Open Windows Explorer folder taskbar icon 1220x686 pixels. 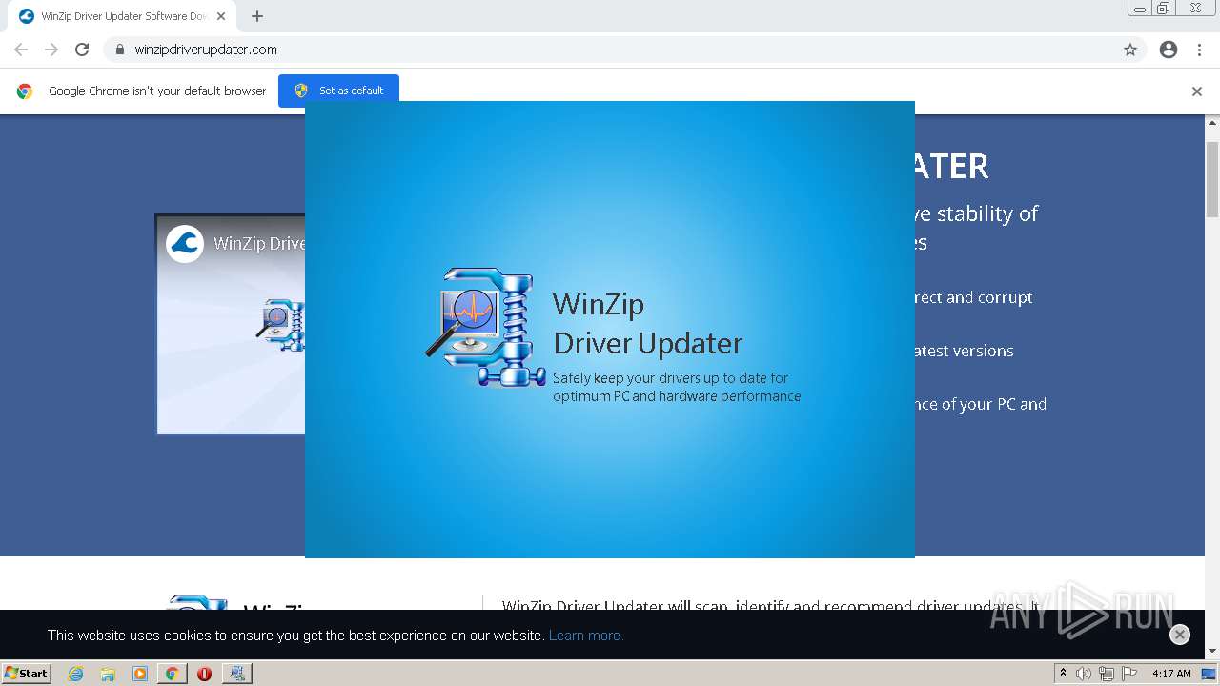pyautogui.click(x=108, y=674)
